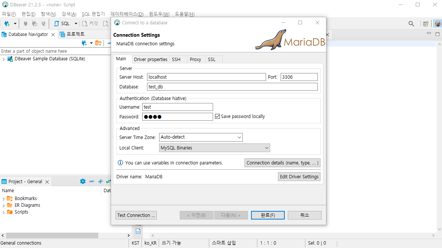Click the variables file icon below the dialog

(138, 231)
